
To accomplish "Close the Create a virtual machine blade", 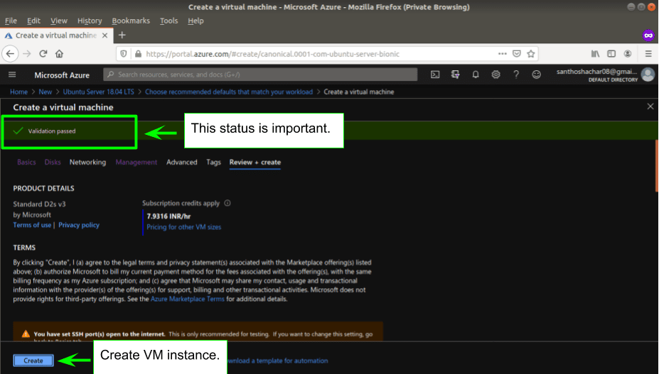I will [x=650, y=106].
